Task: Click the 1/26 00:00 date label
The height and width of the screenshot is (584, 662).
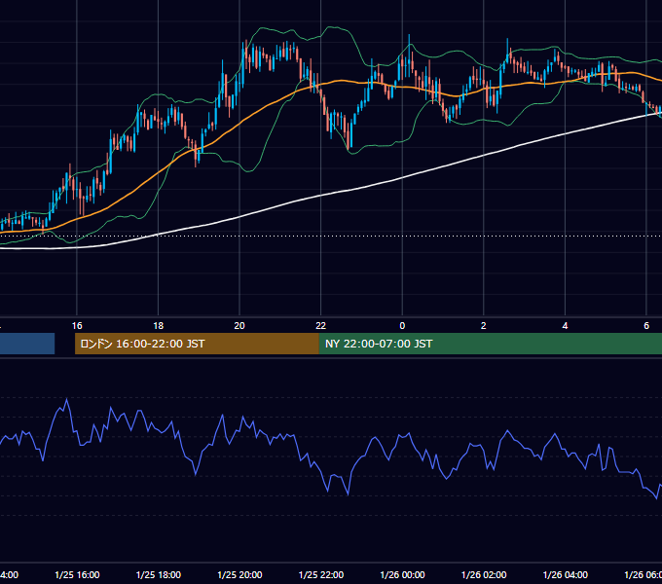Action: 402,575
